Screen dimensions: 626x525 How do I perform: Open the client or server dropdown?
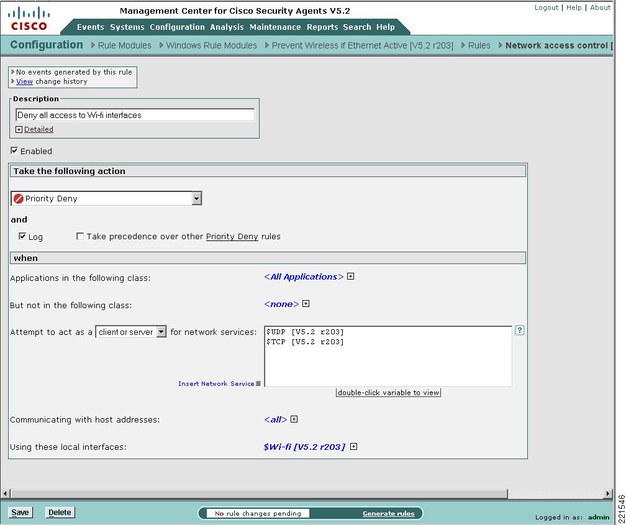click(x=161, y=332)
